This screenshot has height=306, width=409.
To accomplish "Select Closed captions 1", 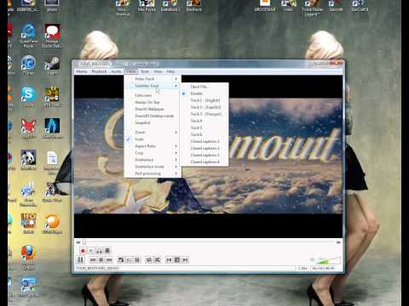I will [204, 141].
